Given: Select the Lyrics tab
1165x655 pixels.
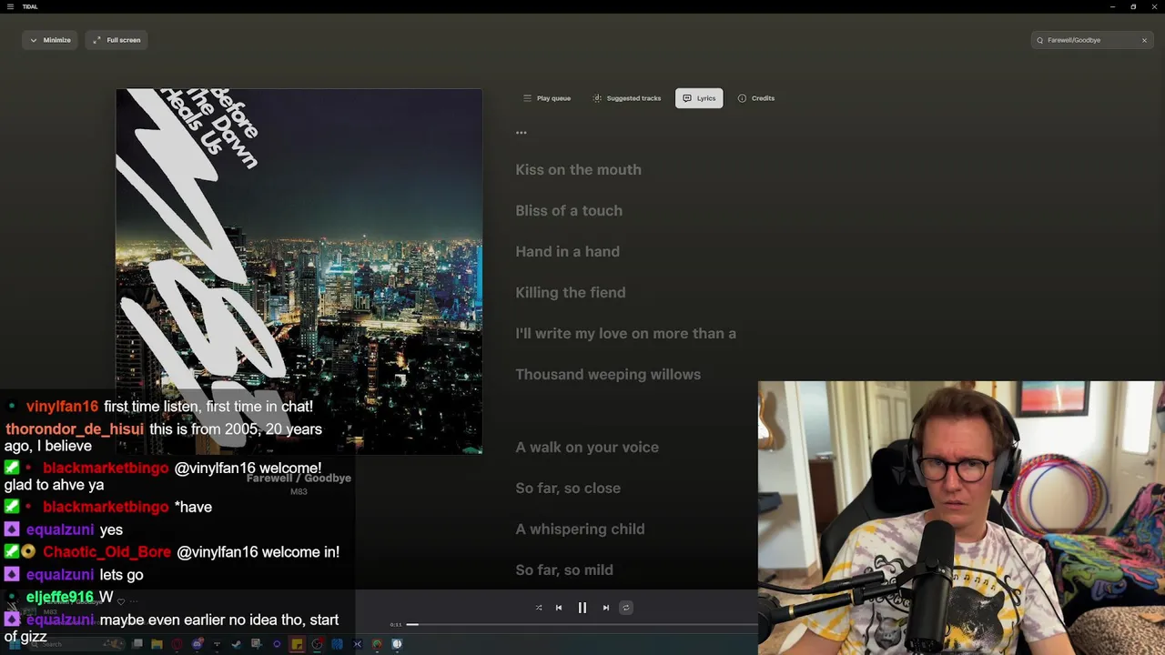Looking at the screenshot, I should (x=699, y=98).
